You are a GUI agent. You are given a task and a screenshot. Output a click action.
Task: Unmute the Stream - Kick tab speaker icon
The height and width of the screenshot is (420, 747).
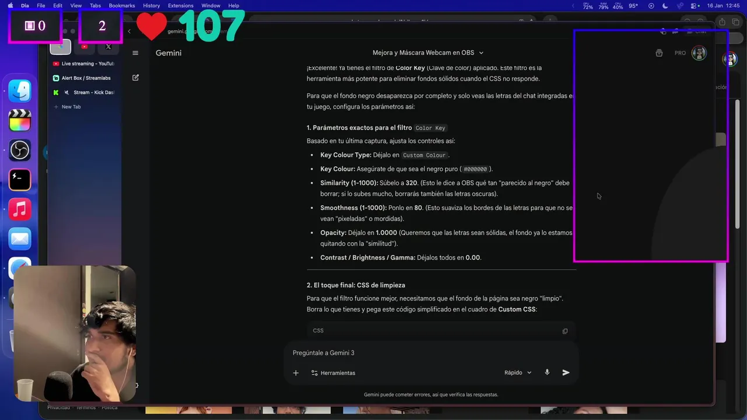point(67,93)
